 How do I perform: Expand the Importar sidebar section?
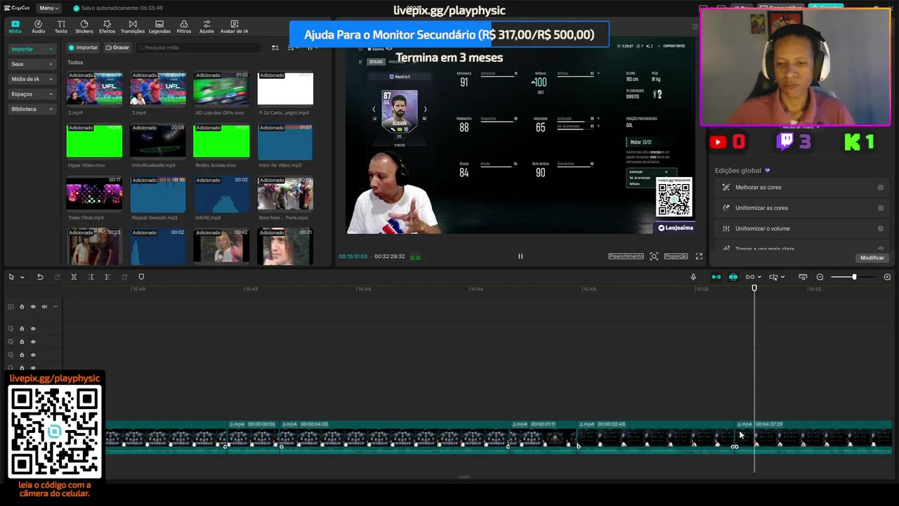click(32, 49)
